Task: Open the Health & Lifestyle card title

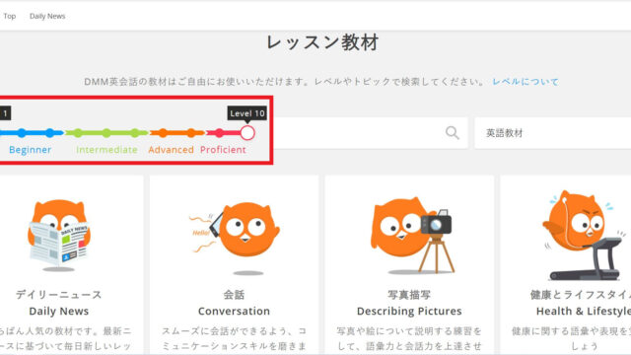Action: (x=584, y=312)
